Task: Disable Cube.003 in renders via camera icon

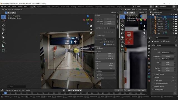Action: 176,26
